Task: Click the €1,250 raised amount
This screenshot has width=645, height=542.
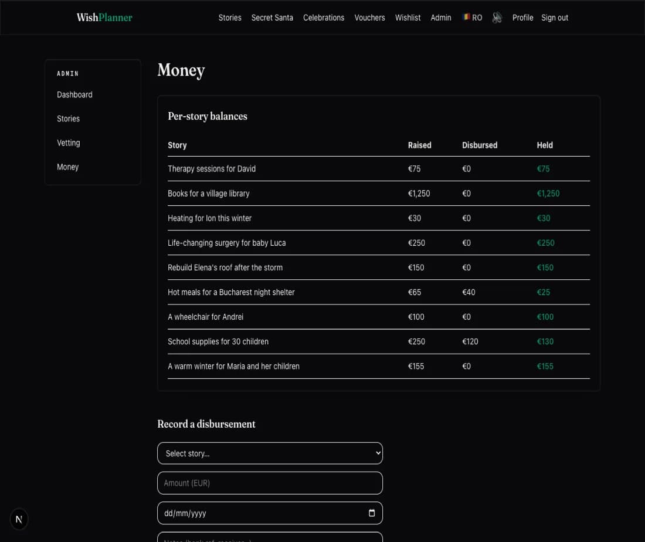Action: (x=419, y=194)
